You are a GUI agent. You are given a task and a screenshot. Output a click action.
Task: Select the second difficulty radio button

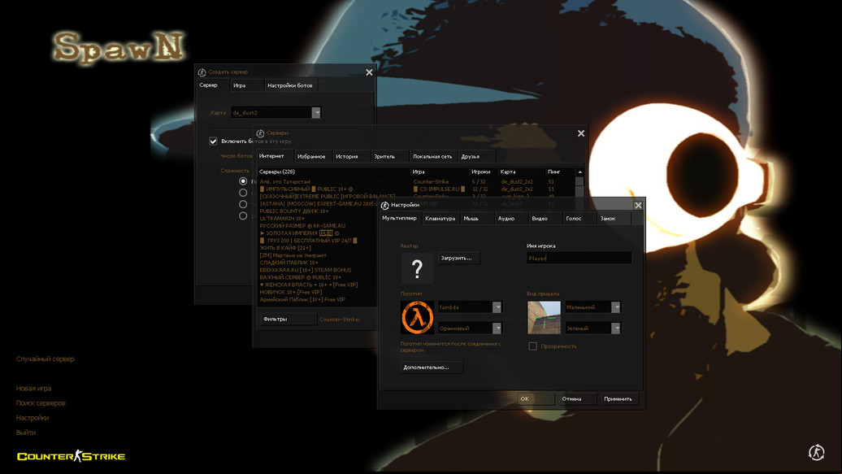click(x=243, y=193)
